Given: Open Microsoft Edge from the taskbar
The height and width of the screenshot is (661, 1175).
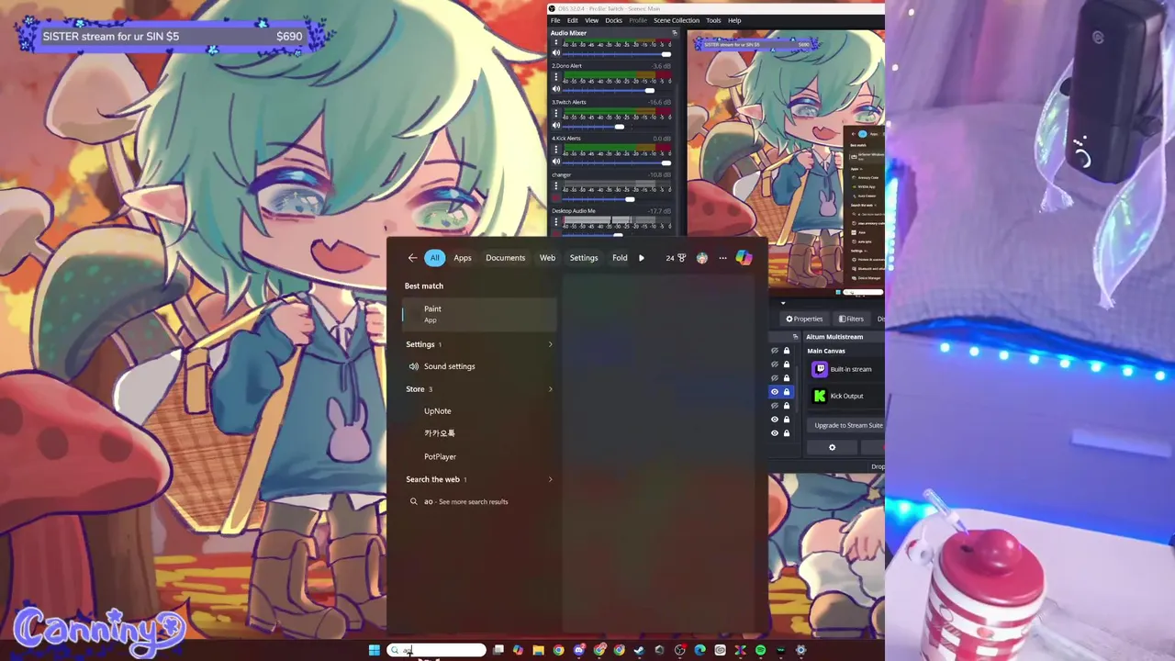Looking at the screenshot, I should [699, 650].
